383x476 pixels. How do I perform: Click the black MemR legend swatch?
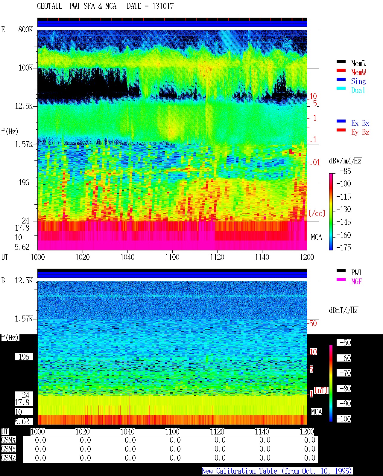click(x=341, y=62)
